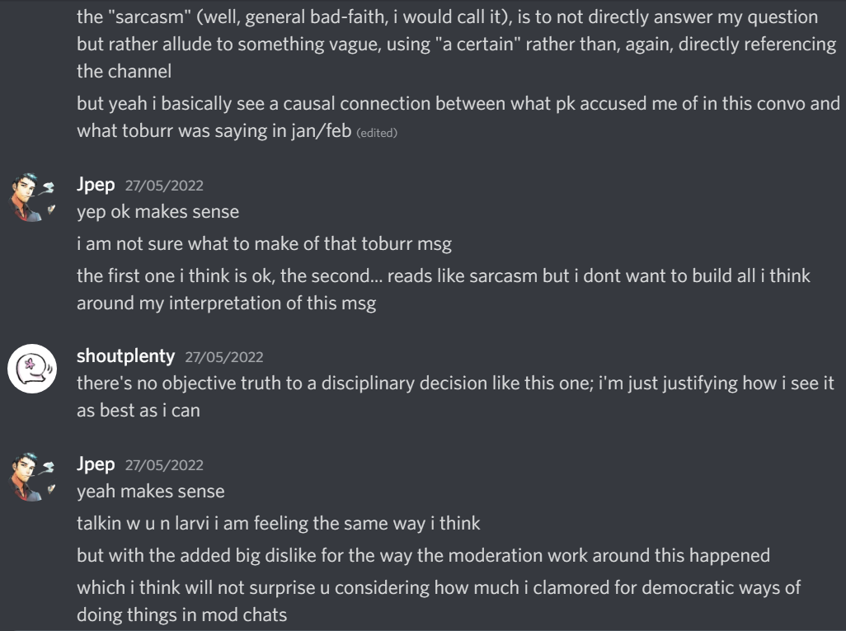The width and height of the screenshot is (846, 631).
Task: Click Jpep username above "yep ok makes sense"
Action: click(96, 185)
